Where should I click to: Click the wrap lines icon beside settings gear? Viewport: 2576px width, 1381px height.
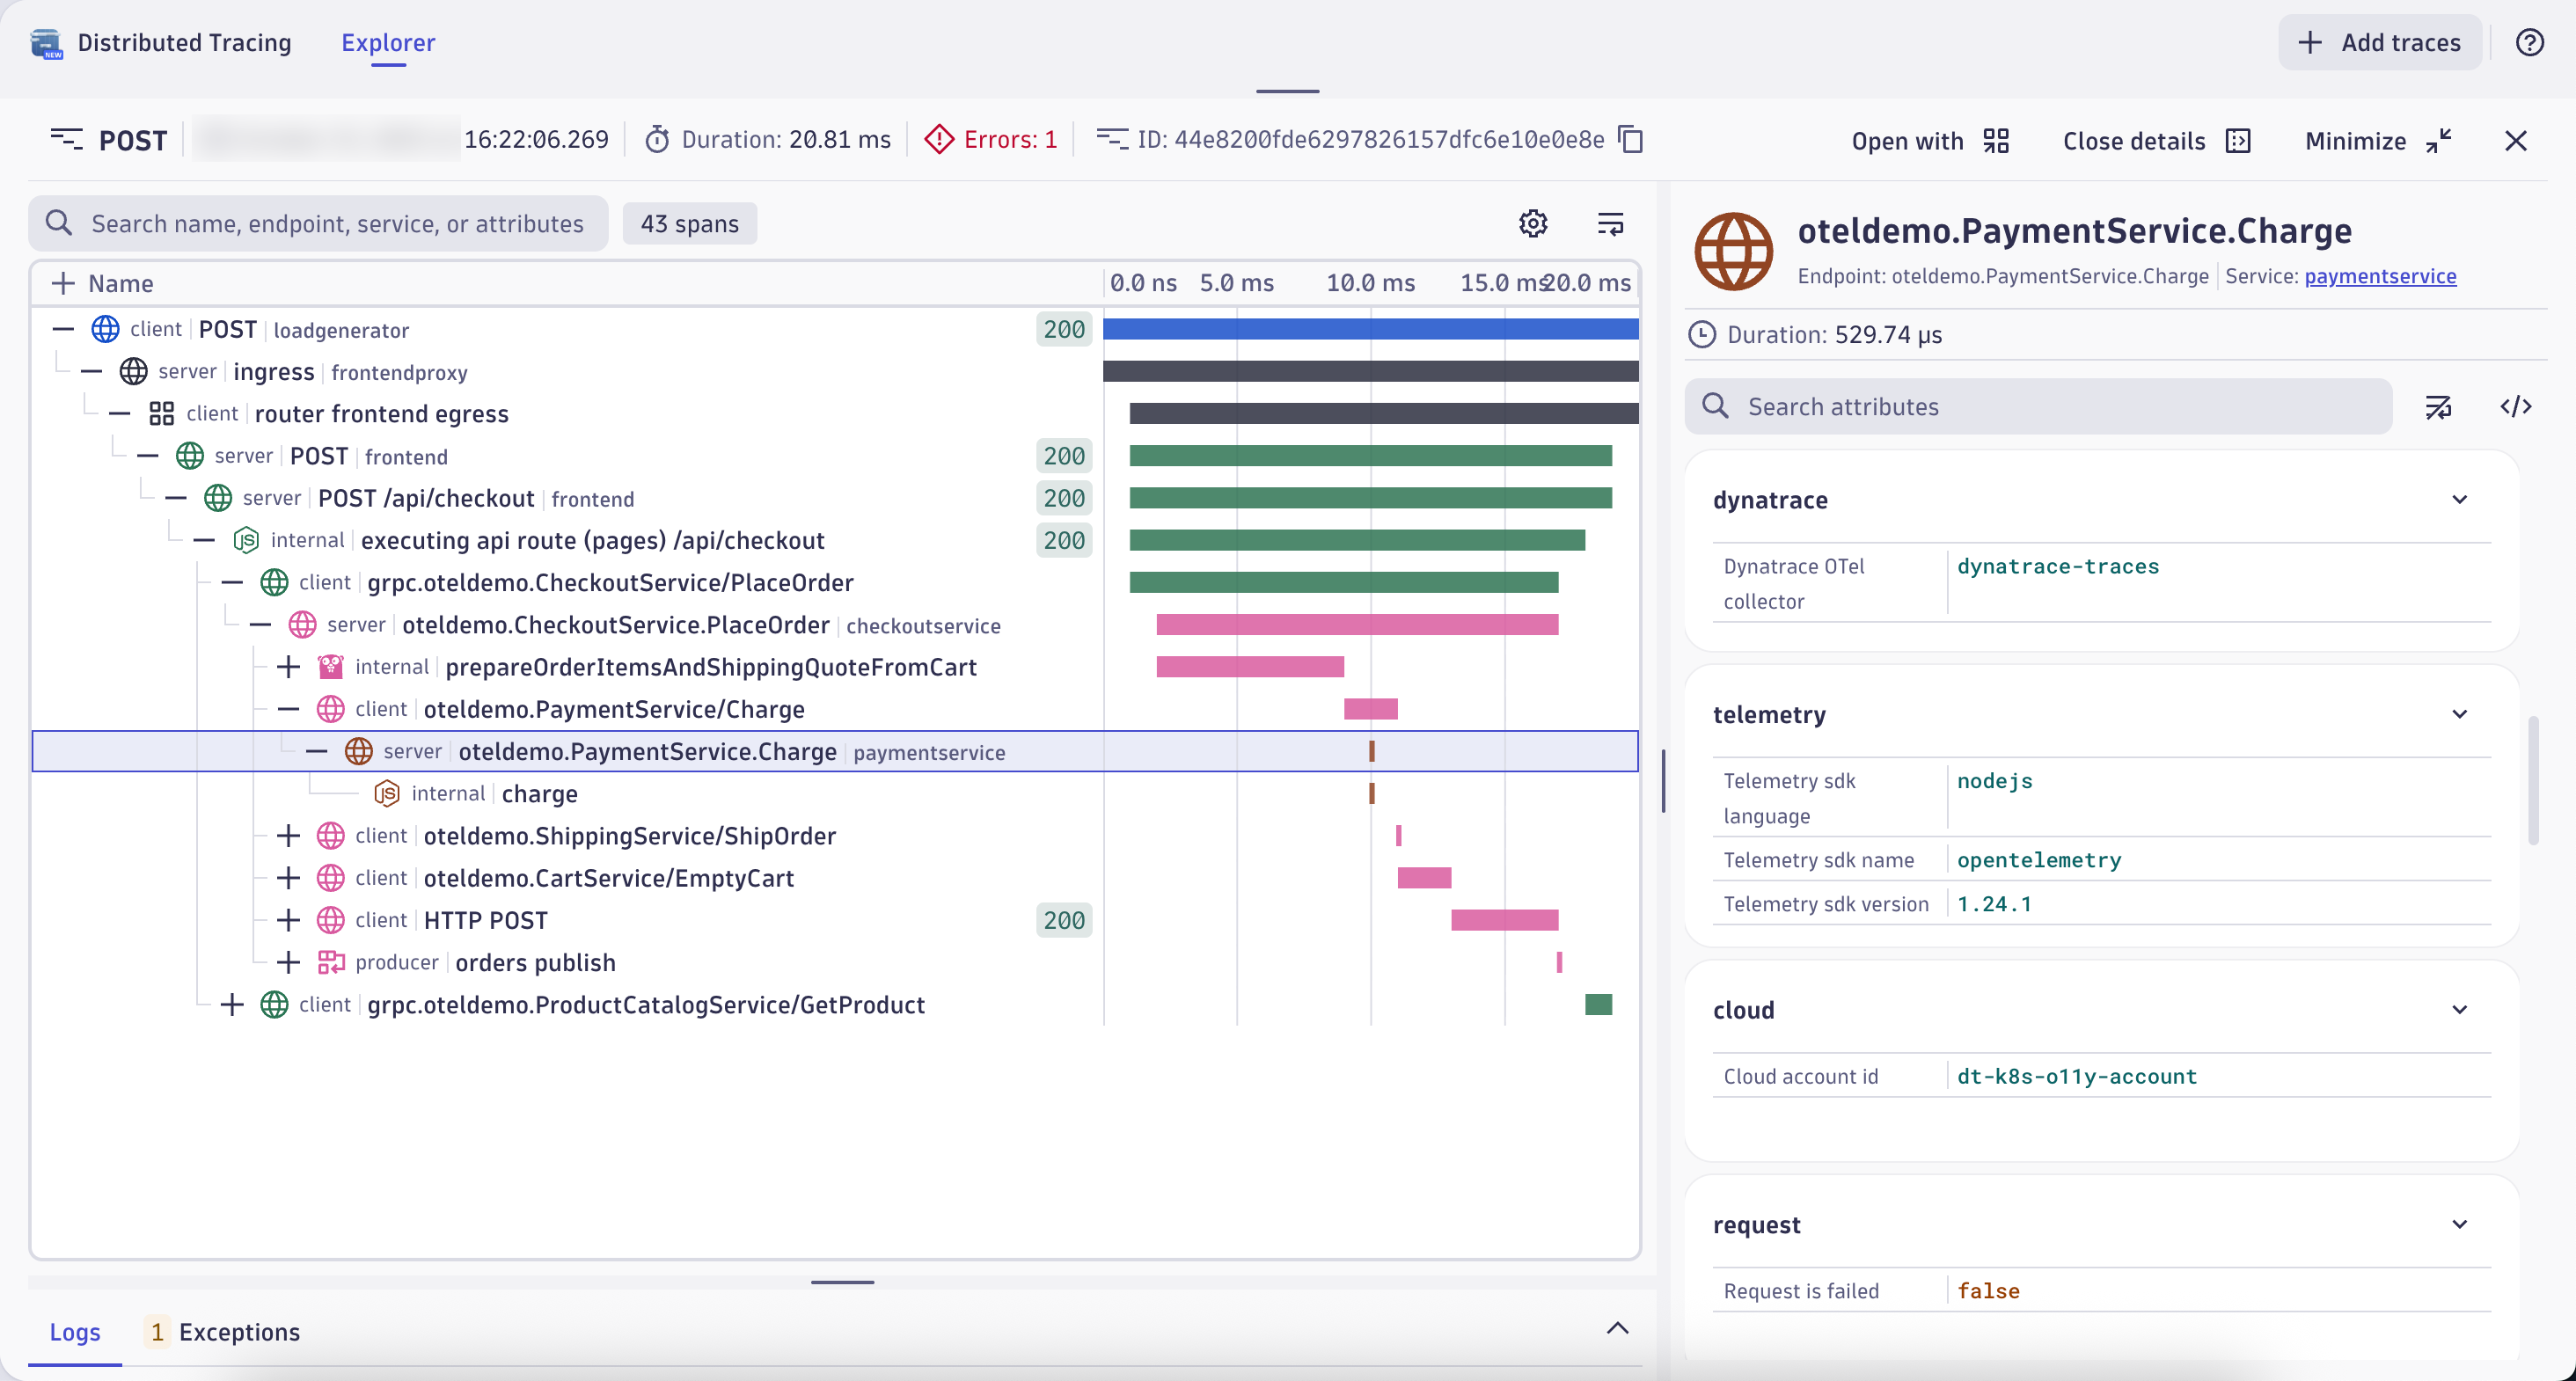(1610, 223)
